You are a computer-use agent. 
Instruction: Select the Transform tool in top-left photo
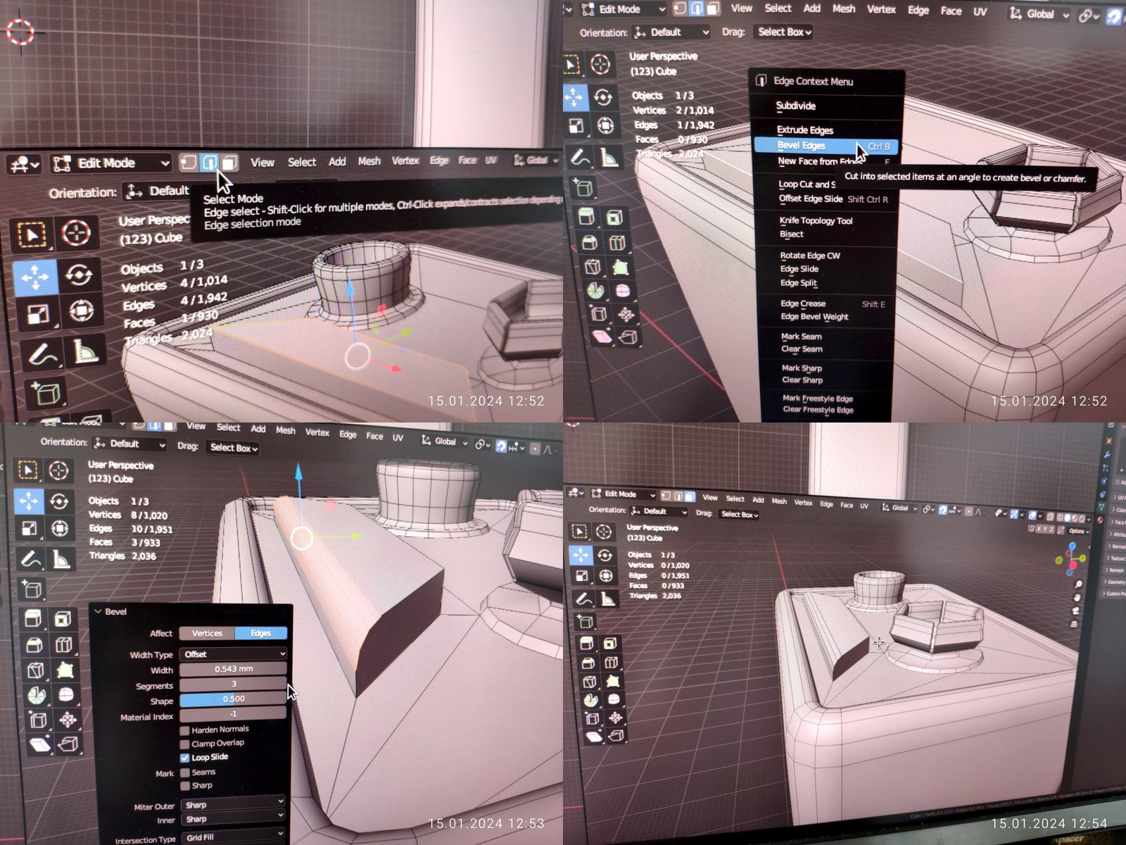click(81, 310)
